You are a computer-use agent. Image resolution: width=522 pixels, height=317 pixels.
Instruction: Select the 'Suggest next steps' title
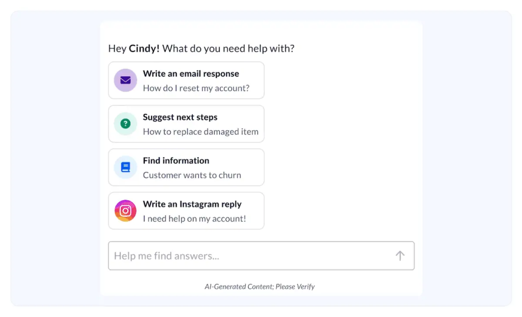point(180,117)
